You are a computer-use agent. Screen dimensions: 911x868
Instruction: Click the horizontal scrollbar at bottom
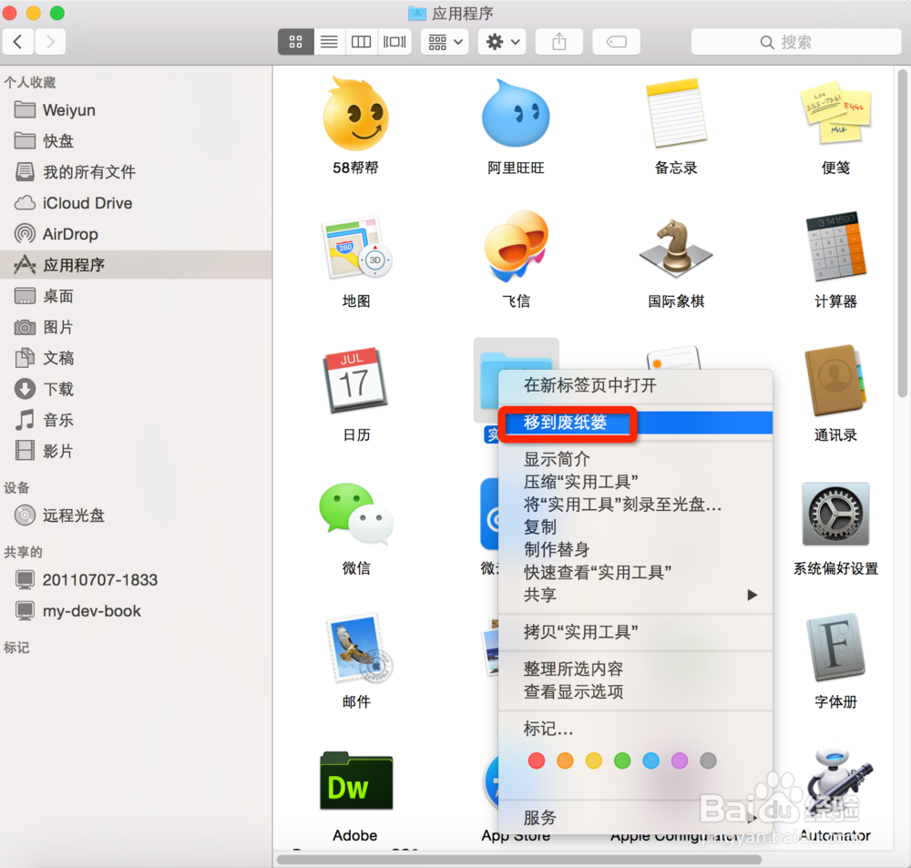point(519,859)
